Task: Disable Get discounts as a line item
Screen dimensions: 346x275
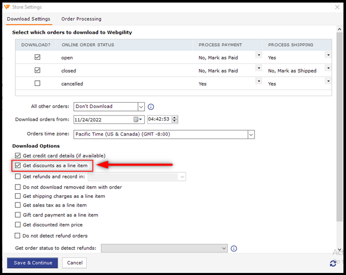Action: 18,166
